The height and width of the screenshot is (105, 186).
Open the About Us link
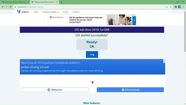pyautogui.click(x=76, y=12)
